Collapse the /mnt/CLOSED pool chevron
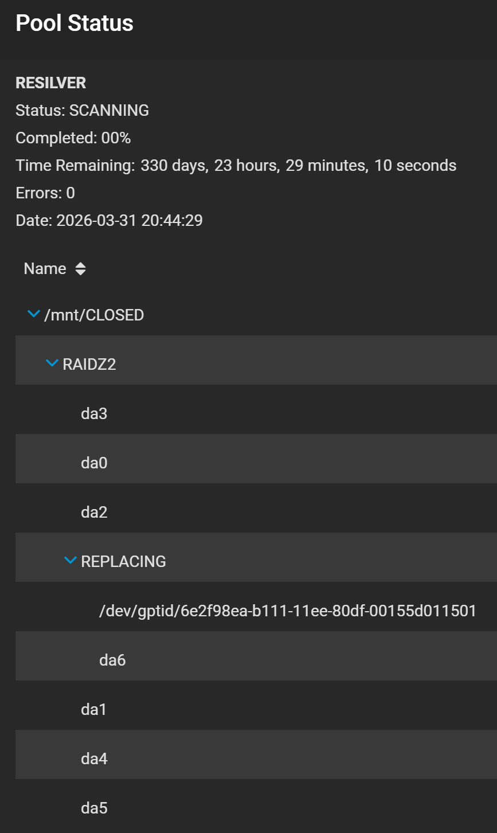497x833 pixels. pos(34,314)
